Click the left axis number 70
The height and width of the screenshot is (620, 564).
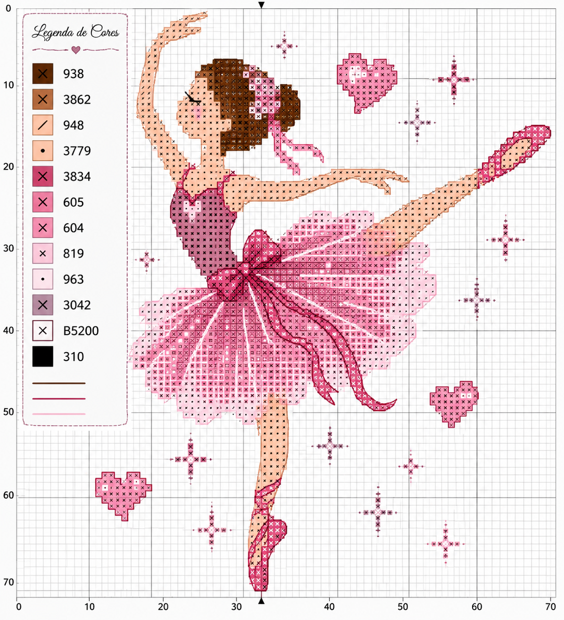[x=8, y=583]
